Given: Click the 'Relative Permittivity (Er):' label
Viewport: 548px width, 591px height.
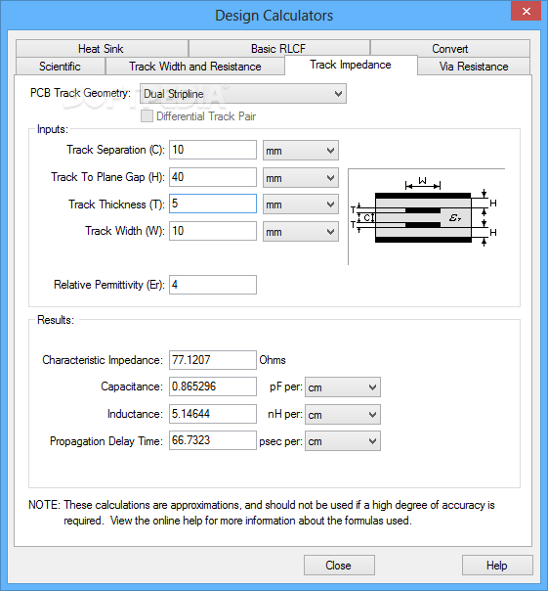Looking at the screenshot, I should point(109,285).
